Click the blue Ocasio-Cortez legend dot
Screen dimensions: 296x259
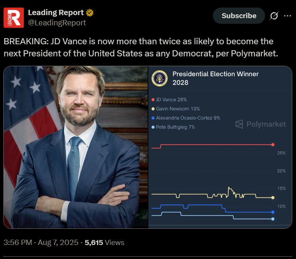(x=153, y=118)
